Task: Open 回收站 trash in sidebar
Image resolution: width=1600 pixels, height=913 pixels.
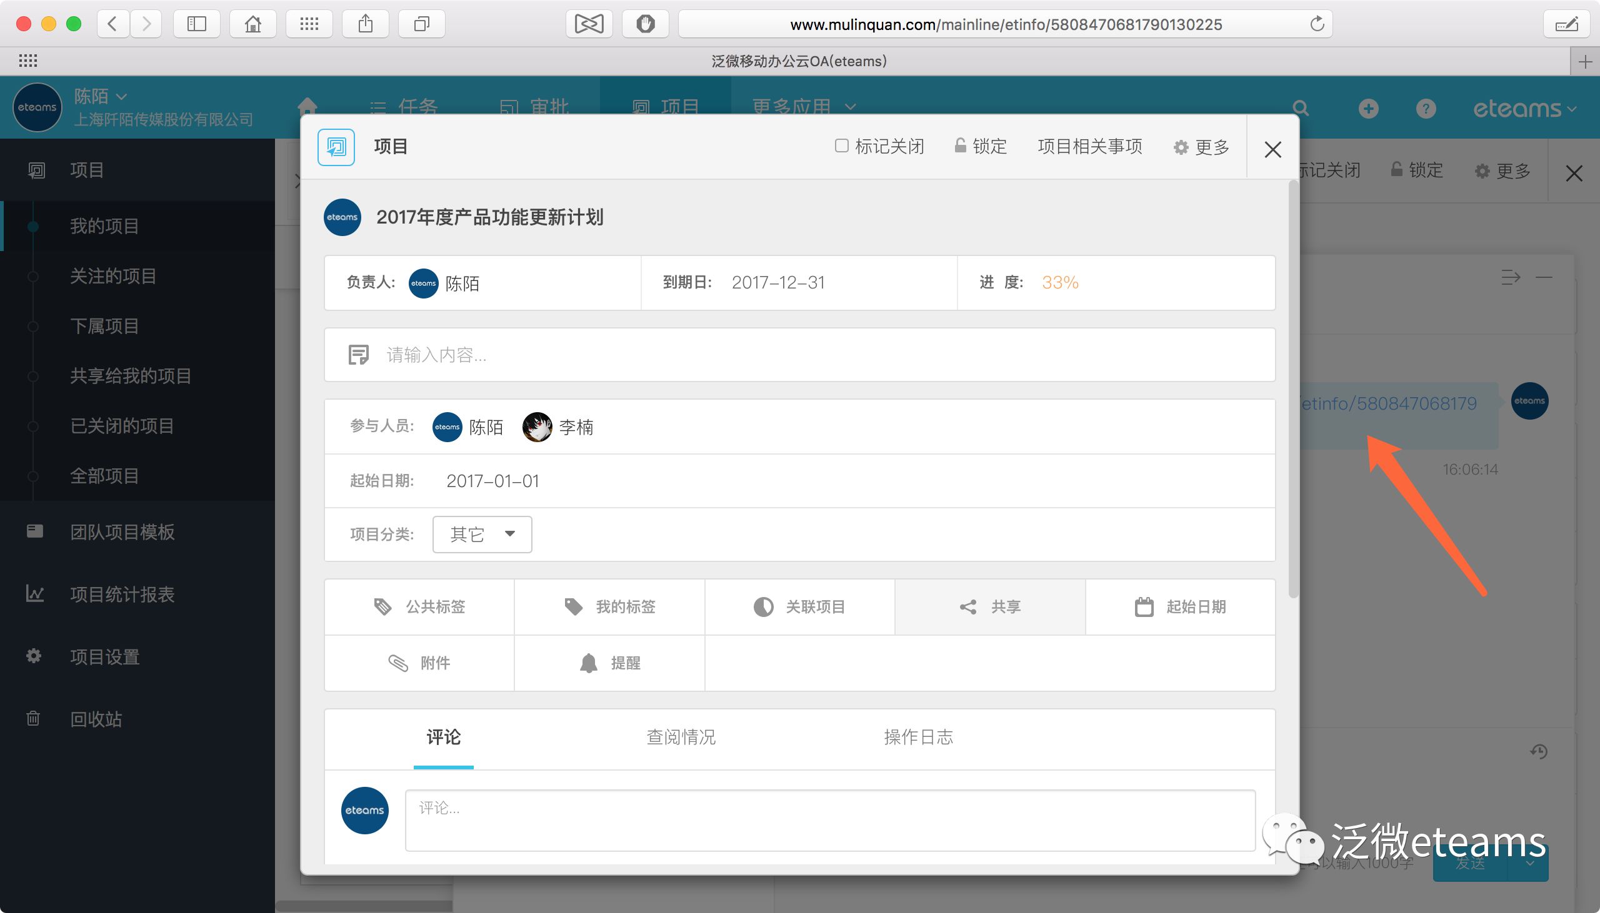Action: click(96, 719)
